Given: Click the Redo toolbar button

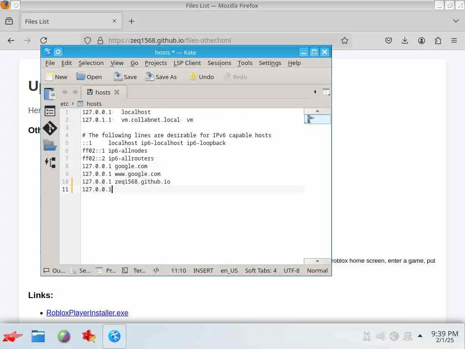Looking at the screenshot, I should coord(236,77).
